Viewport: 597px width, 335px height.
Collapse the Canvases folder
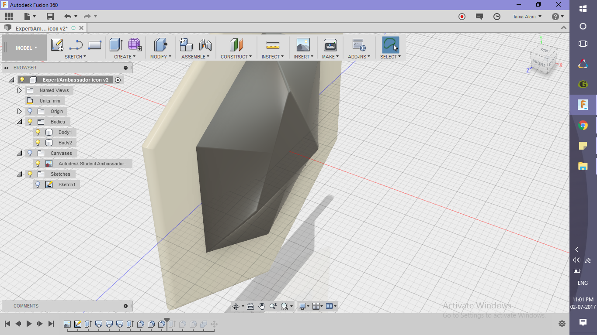pyautogui.click(x=19, y=153)
